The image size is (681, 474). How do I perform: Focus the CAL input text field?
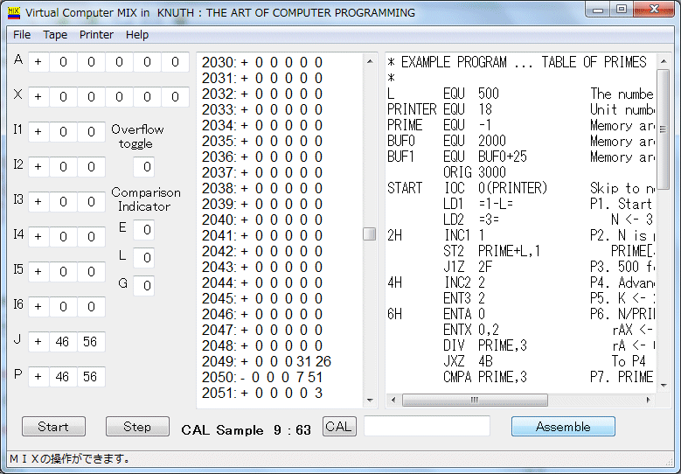tap(427, 426)
